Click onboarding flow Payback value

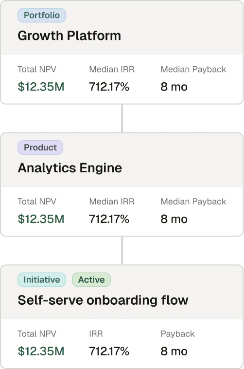[x=174, y=351]
